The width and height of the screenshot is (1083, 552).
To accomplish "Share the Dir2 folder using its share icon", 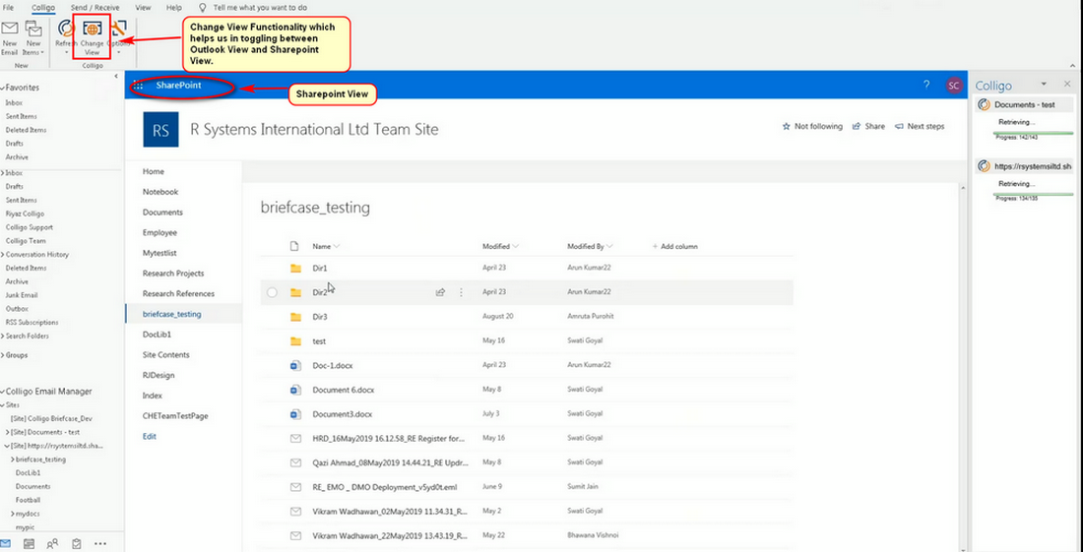I will click(440, 292).
